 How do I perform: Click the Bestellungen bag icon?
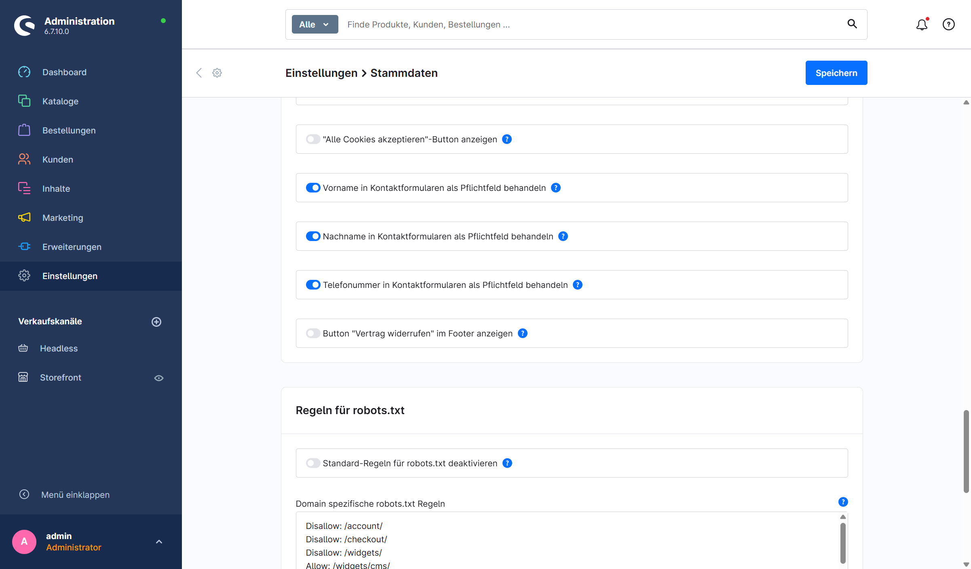(x=24, y=130)
